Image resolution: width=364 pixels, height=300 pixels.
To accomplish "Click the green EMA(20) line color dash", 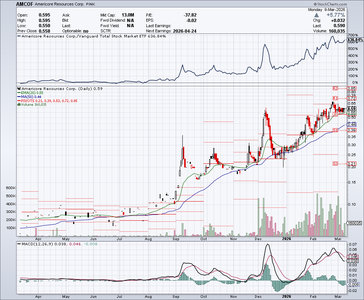I will [x=19, y=93].
